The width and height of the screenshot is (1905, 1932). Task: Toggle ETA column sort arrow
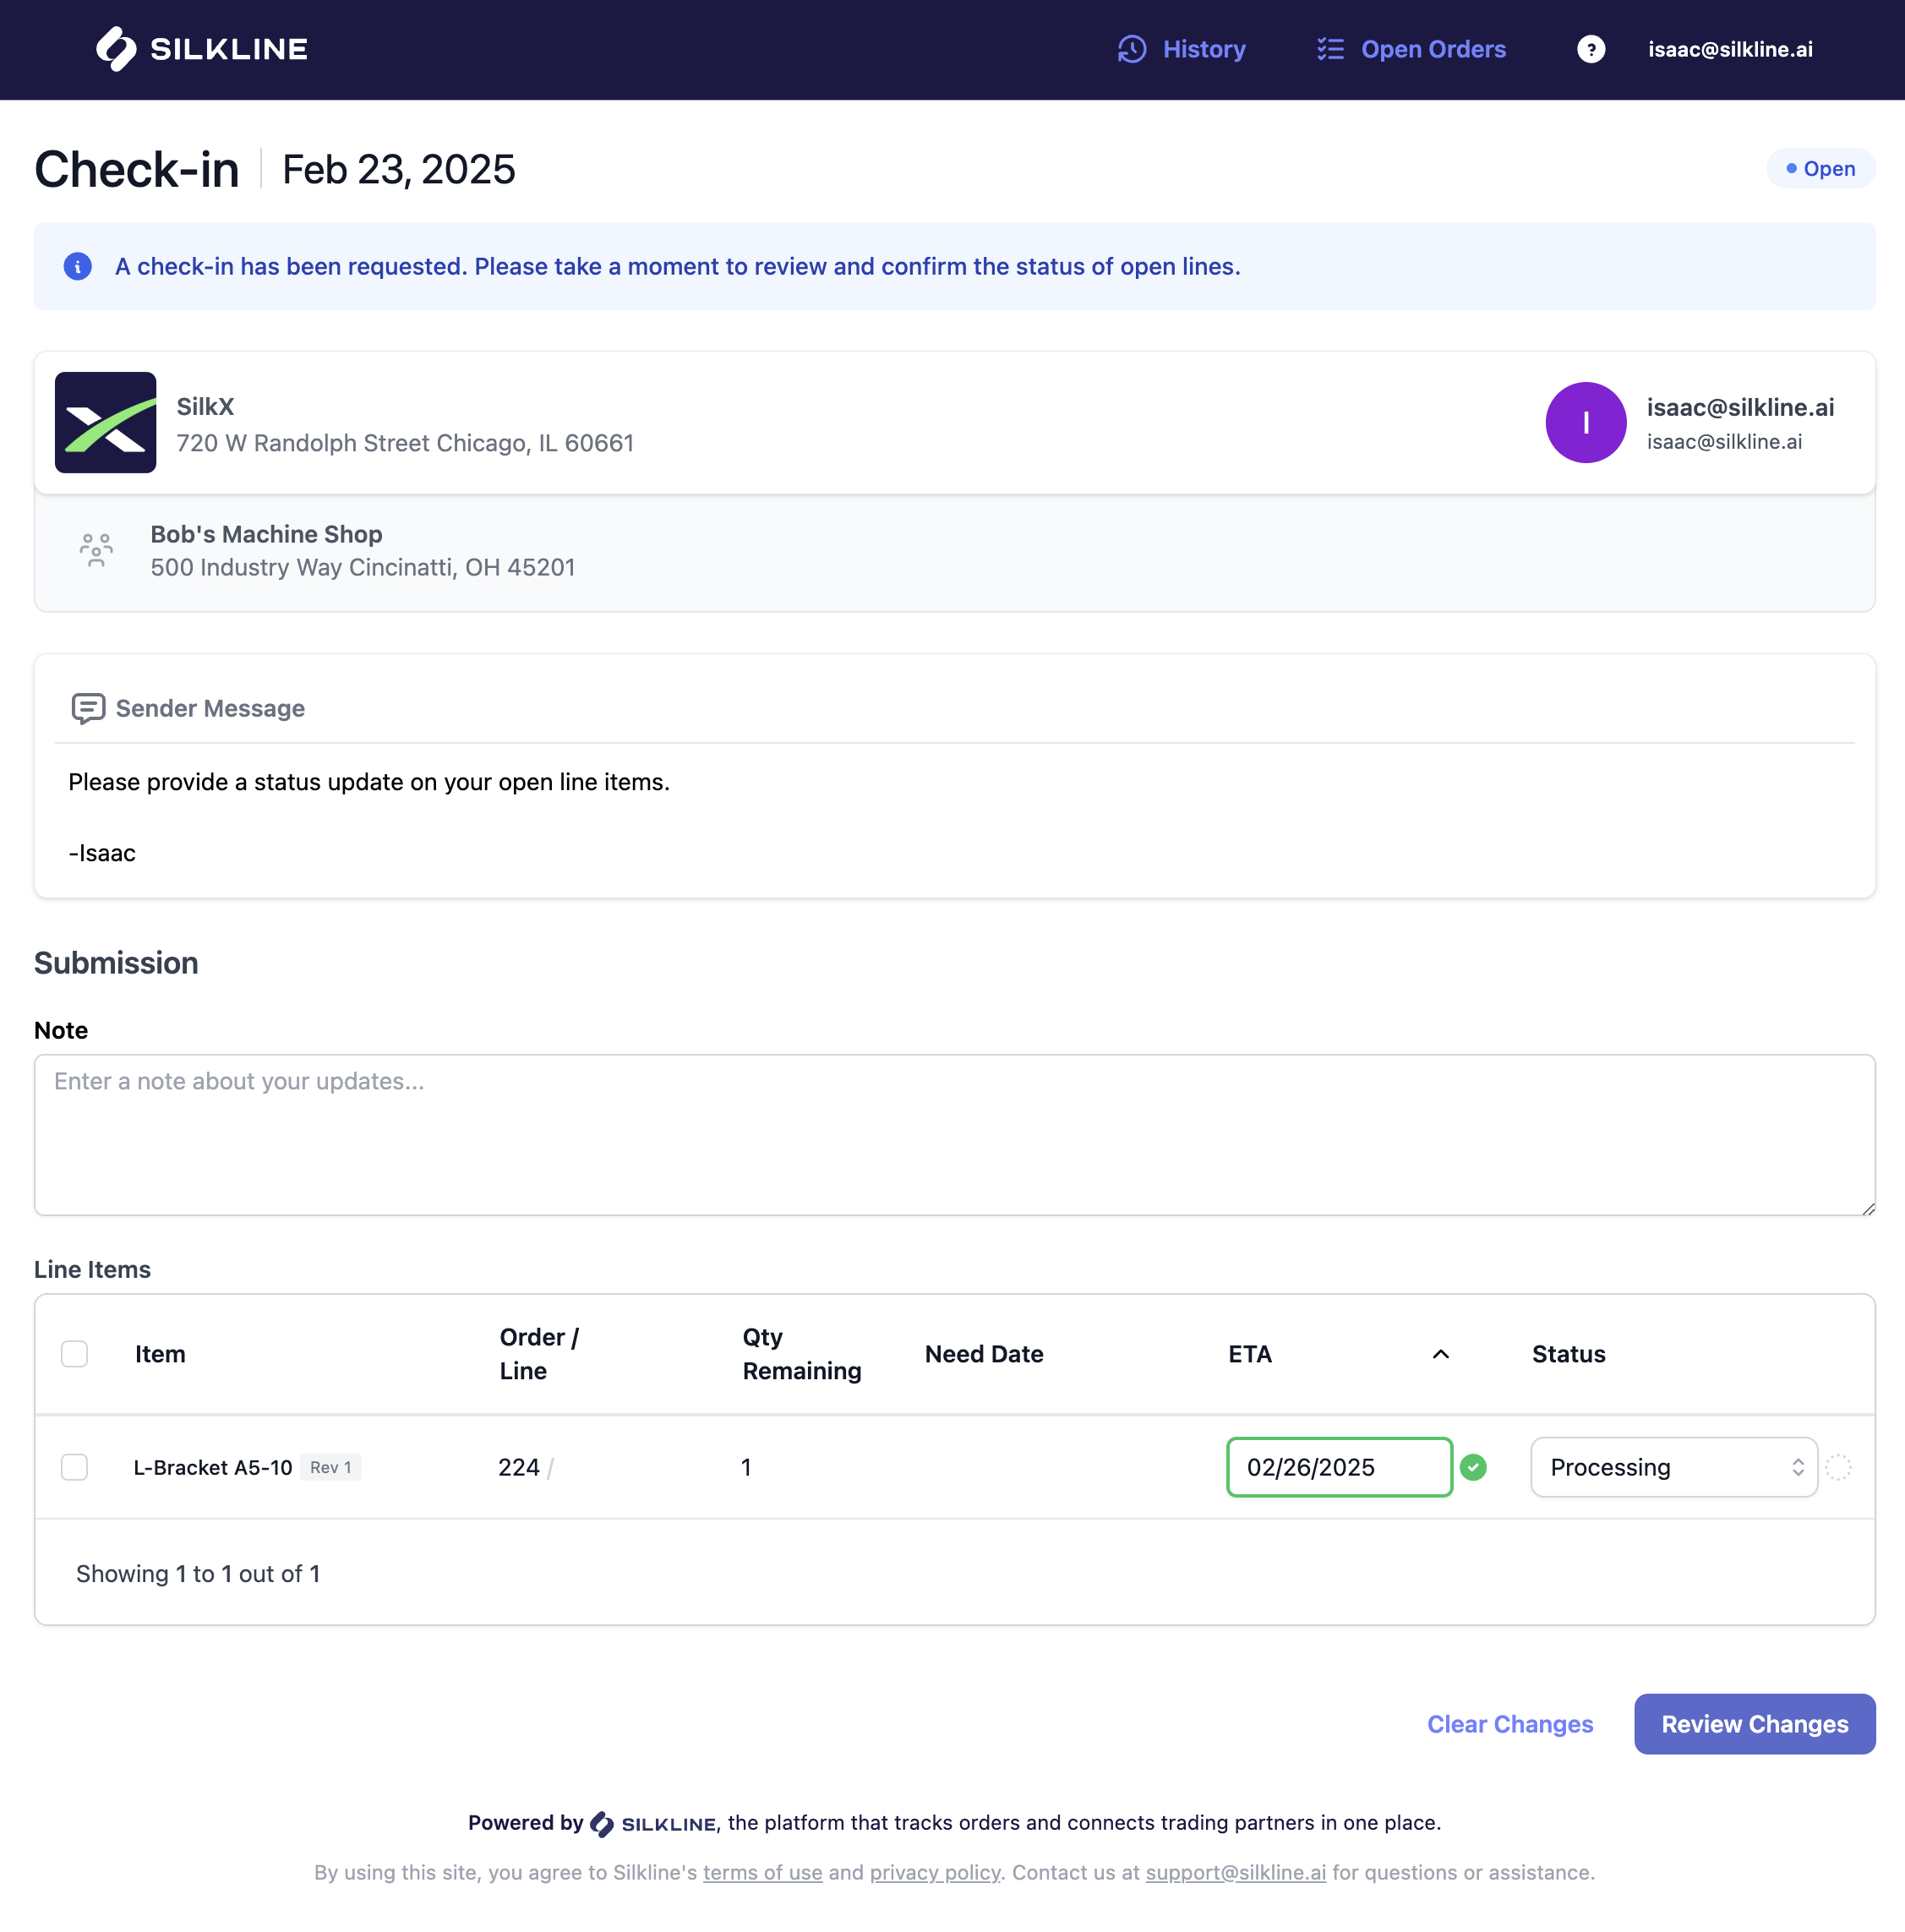pos(1440,1354)
